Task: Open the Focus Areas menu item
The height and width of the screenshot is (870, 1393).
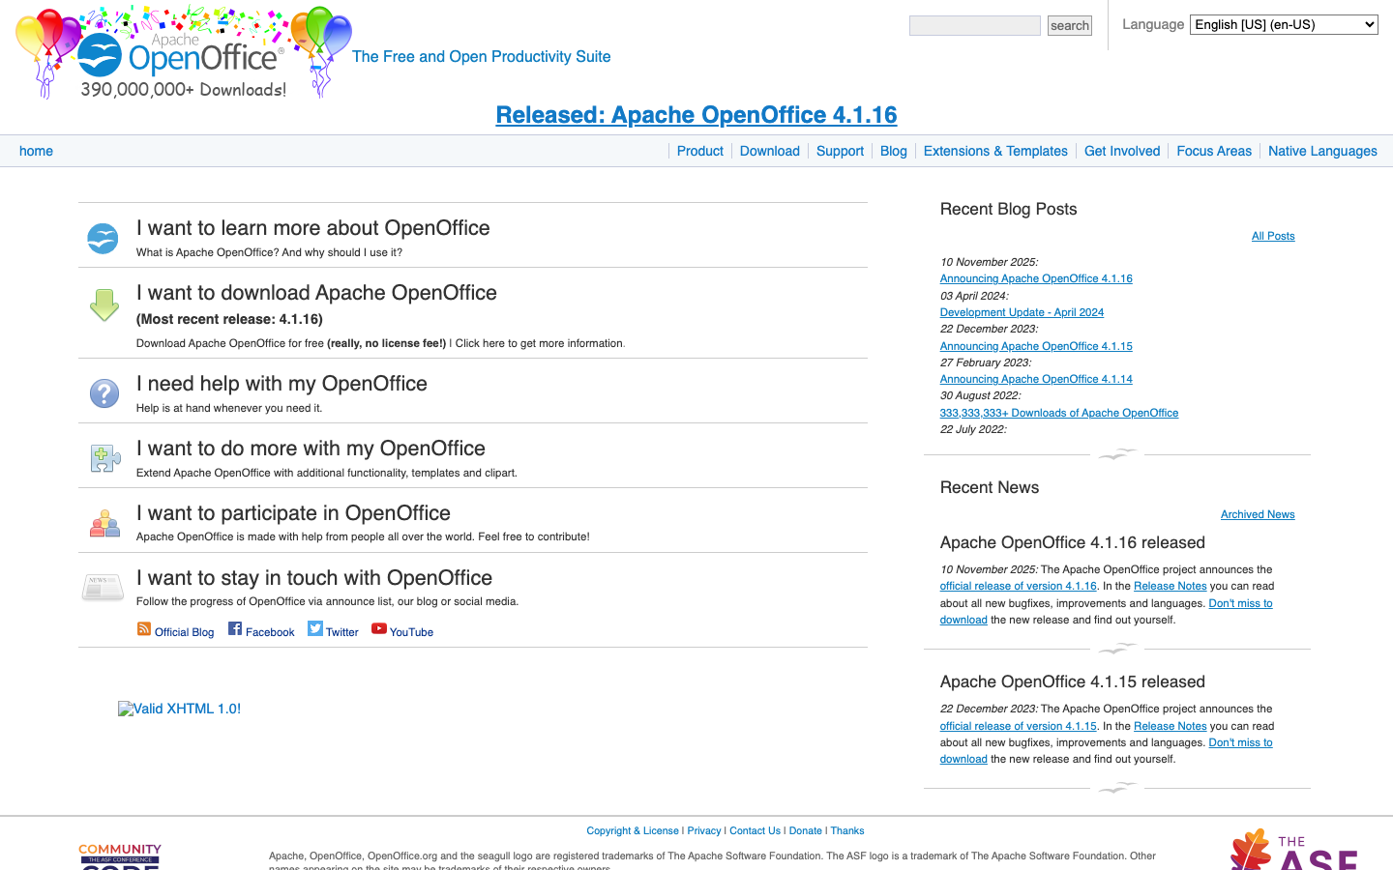Action: pyautogui.click(x=1214, y=151)
